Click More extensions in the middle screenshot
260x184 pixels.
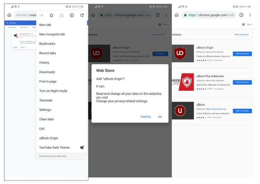click(158, 35)
